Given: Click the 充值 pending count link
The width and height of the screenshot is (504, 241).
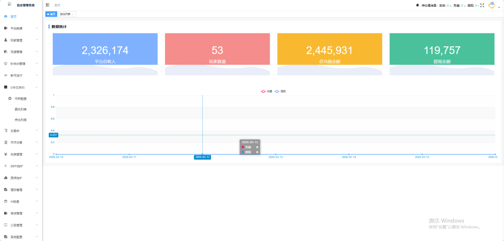Looking at the screenshot, I should click(463, 5).
